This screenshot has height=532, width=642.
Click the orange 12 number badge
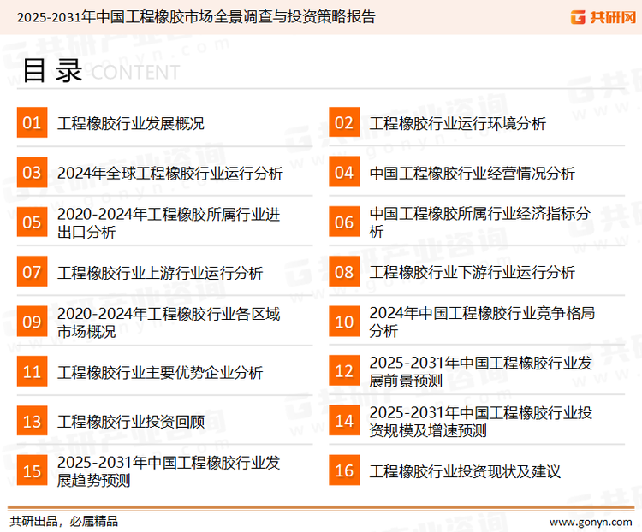coord(344,371)
